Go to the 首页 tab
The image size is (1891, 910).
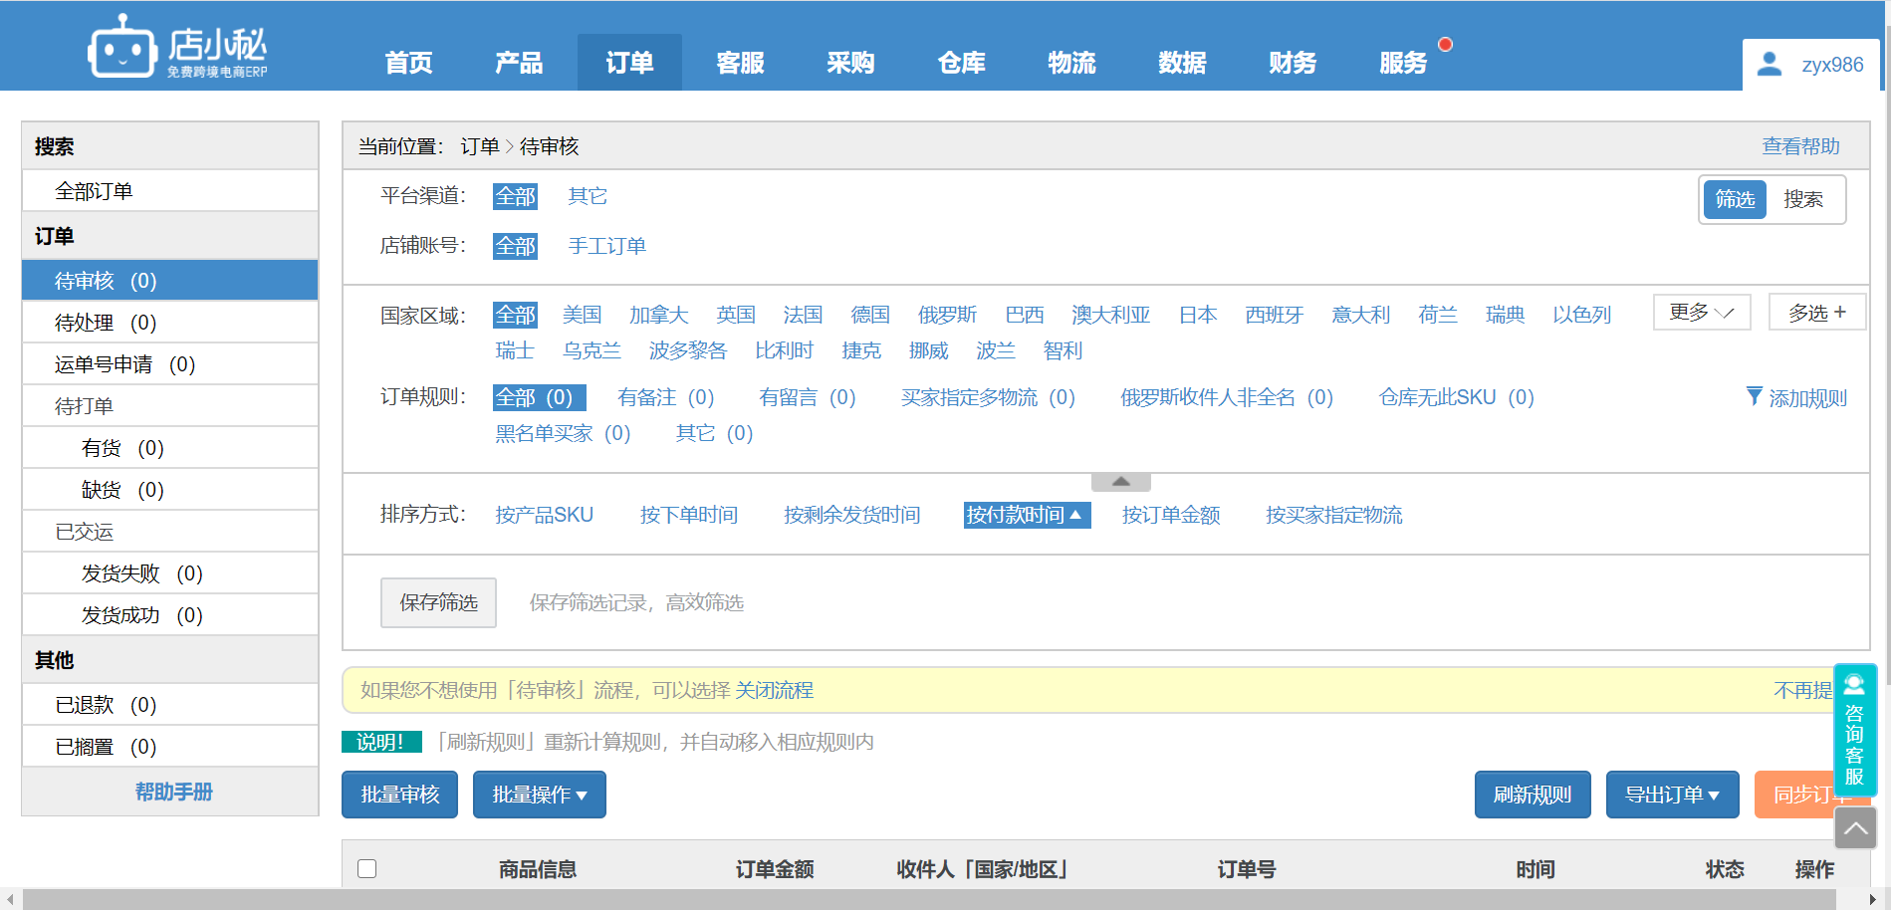(x=409, y=63)
